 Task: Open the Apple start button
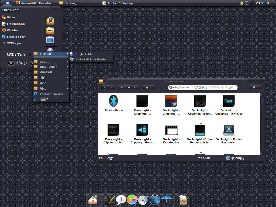coord(7,3)
